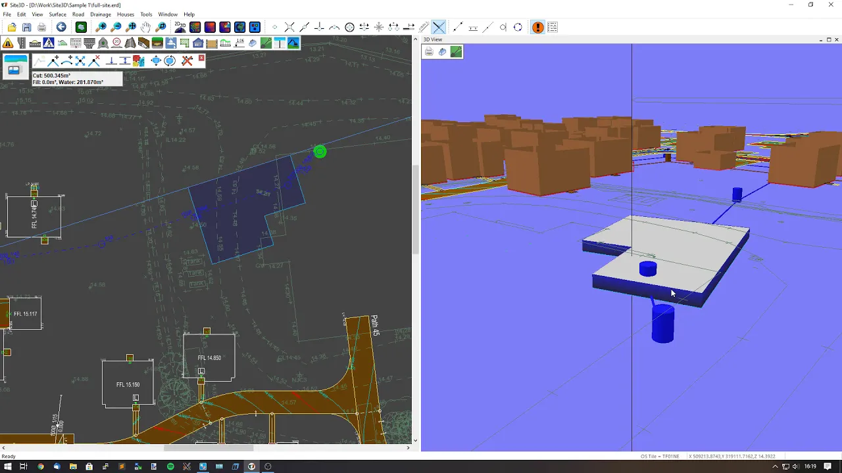Select the pedestrian crossing sign icon
The image size is (842, 473).
[49, 43]
